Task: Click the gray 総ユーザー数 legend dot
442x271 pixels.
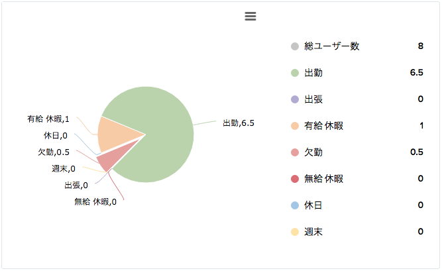Action: tap(295, 46)
